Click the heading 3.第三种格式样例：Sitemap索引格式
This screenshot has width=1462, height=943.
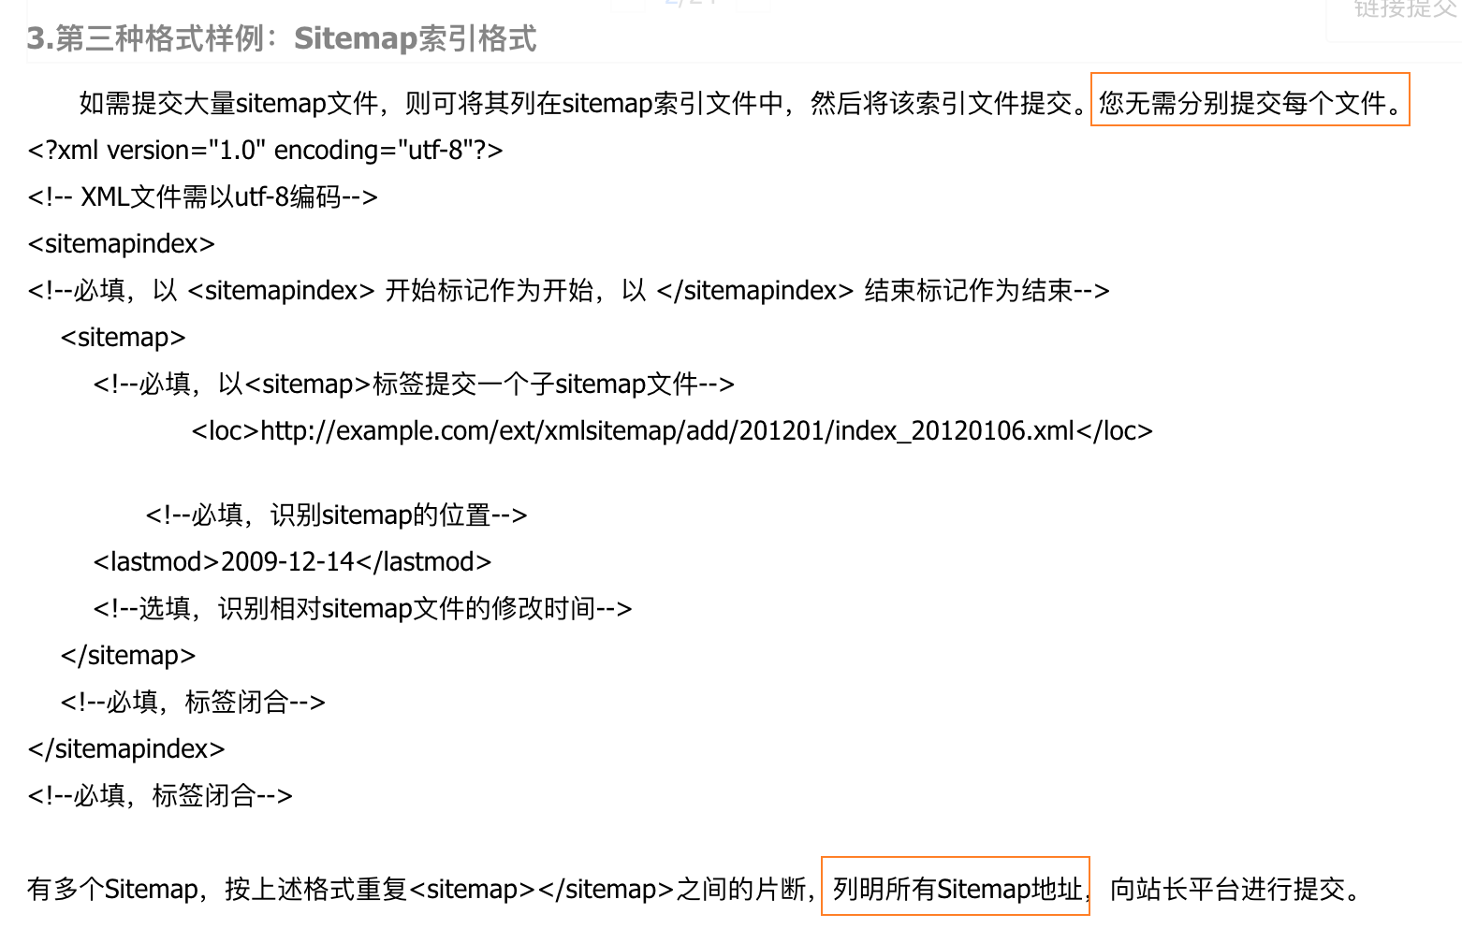pos(282,38)
